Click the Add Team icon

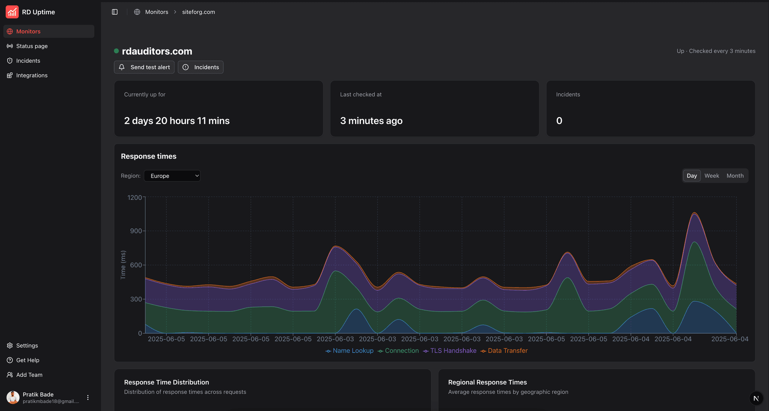coord(10,375)
